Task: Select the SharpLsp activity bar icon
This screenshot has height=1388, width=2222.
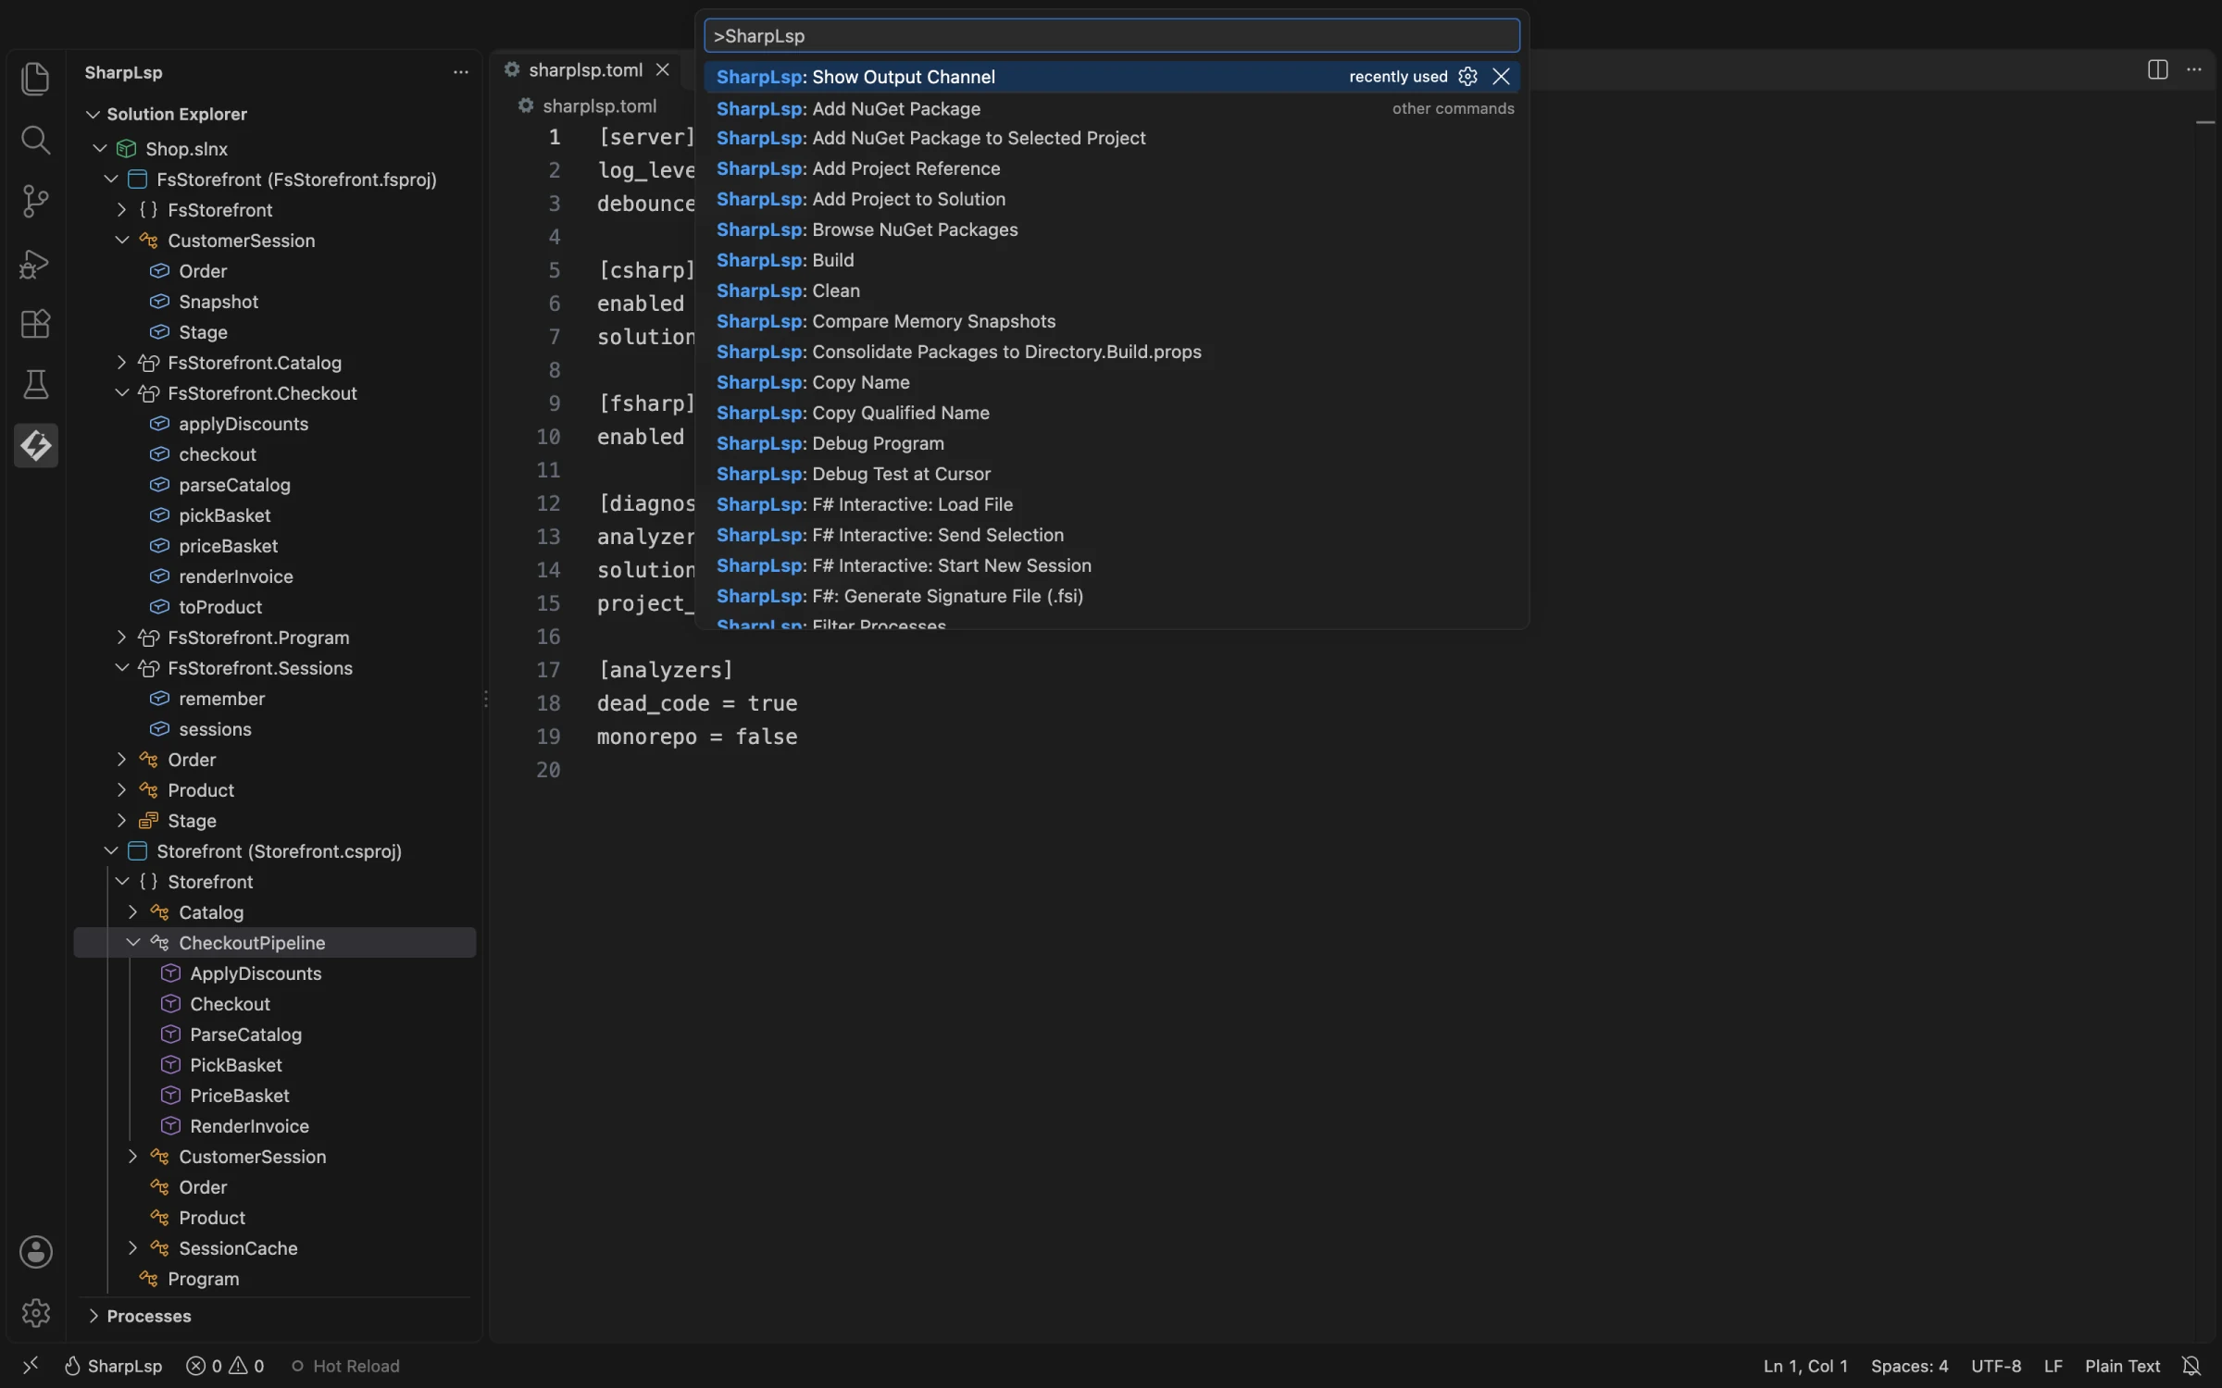Action: pos(35,446)
